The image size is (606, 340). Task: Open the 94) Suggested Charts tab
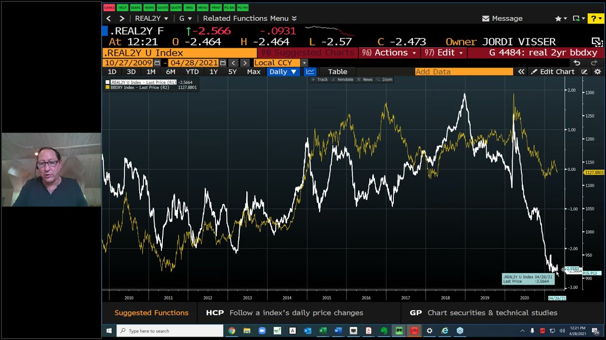pos(308,53)
